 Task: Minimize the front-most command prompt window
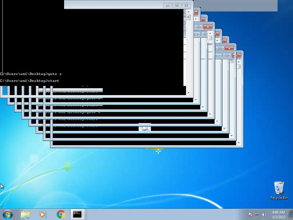(x=167, y=5)
